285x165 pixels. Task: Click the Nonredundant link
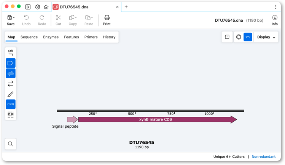tap(264, 157)
